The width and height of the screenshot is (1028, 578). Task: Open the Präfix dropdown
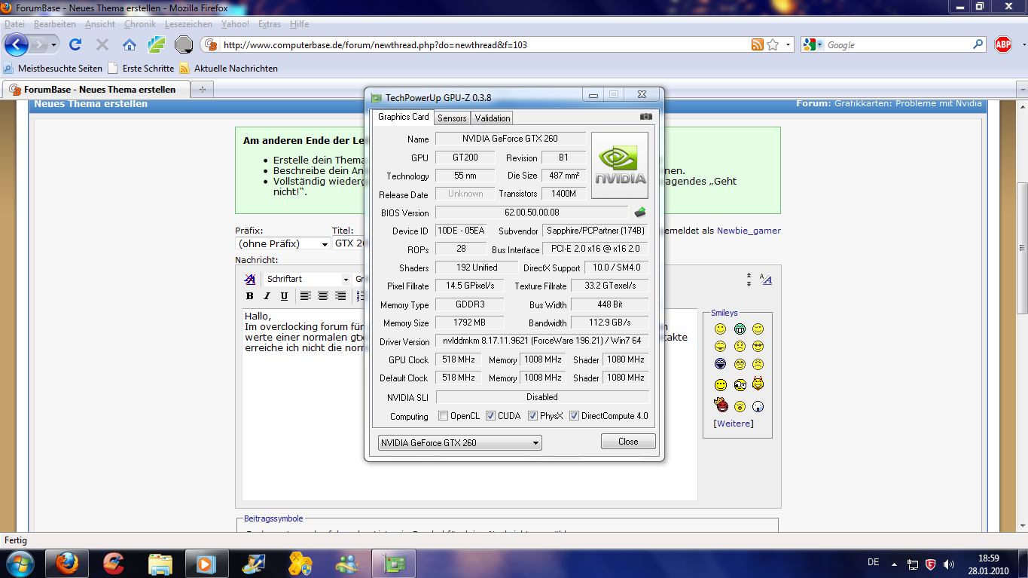283,243
